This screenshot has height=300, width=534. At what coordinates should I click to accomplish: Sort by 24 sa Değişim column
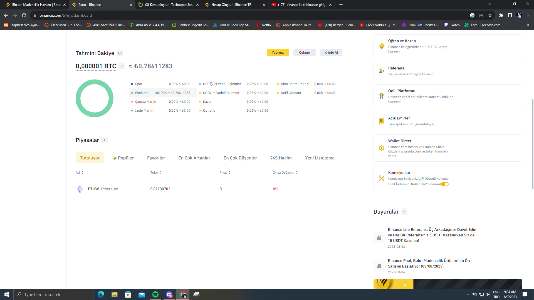(x=285, y=172)
